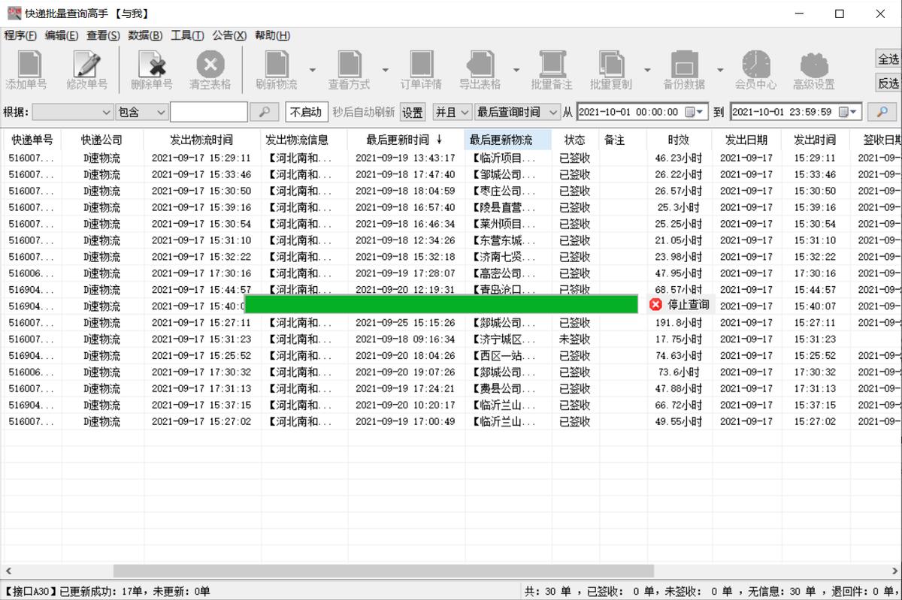Start 刷新物流 refresh logistics
Screen dimensions: 902x600
276,71
